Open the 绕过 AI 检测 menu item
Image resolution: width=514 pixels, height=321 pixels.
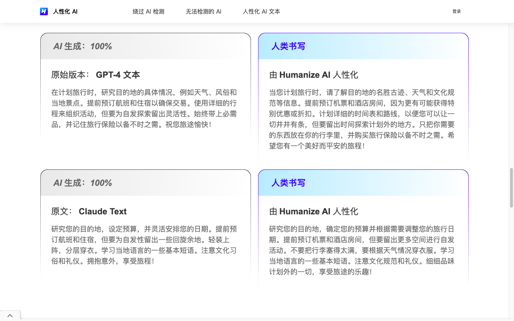[148, 11]
